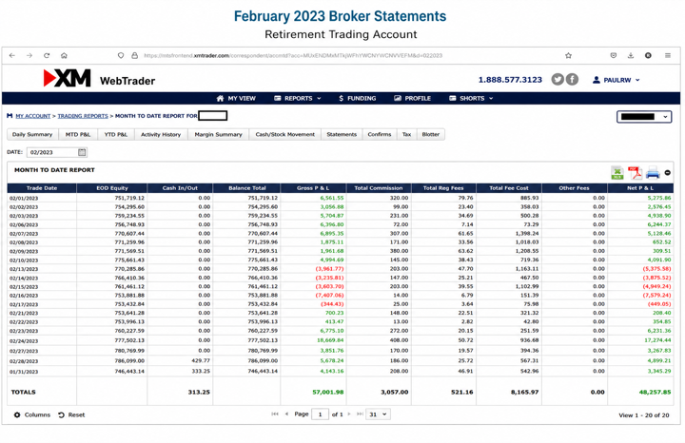685x443 pixels.
Task: Export report as PDF icon
Action: tap(635, 173)
